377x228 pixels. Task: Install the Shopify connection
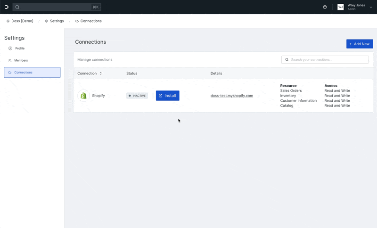pos(167,96)
